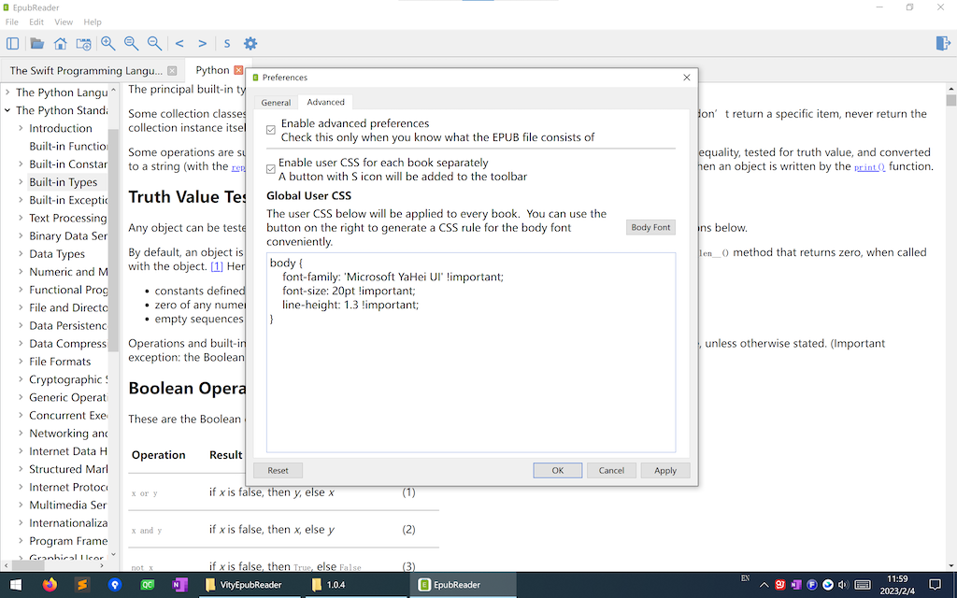Click the add book to library icon
The height and width of the screenshot is (598, 957).
click(83, 43)
